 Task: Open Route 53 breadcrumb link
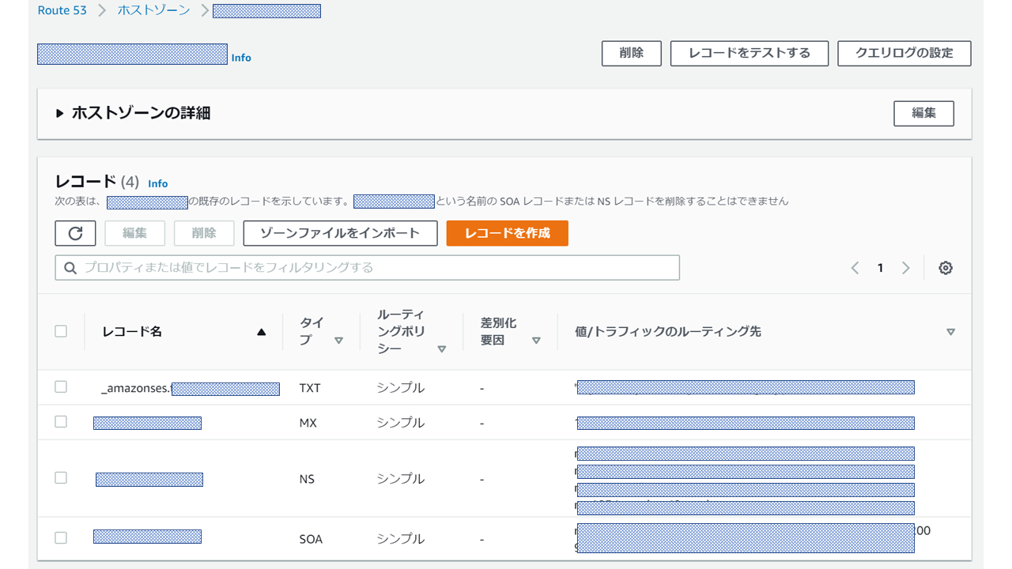point(62,10)
